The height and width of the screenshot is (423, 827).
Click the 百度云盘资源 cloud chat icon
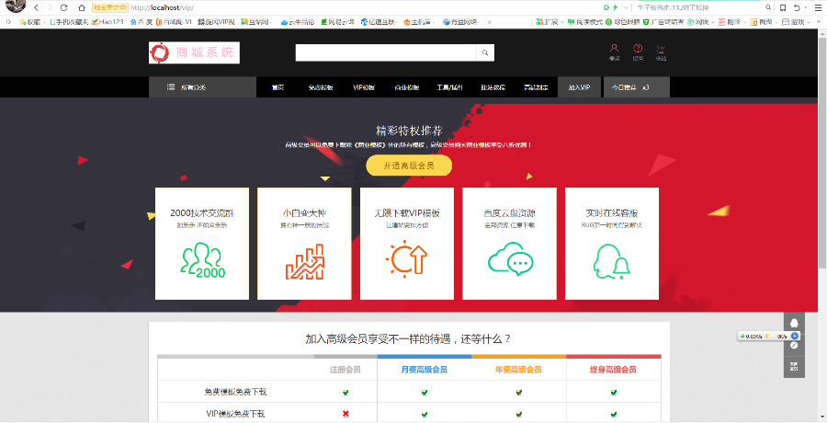(x=510, y=261)
